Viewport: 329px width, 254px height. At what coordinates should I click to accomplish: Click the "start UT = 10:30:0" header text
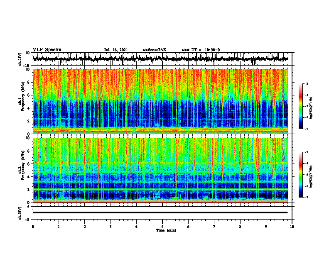(201, 50)
